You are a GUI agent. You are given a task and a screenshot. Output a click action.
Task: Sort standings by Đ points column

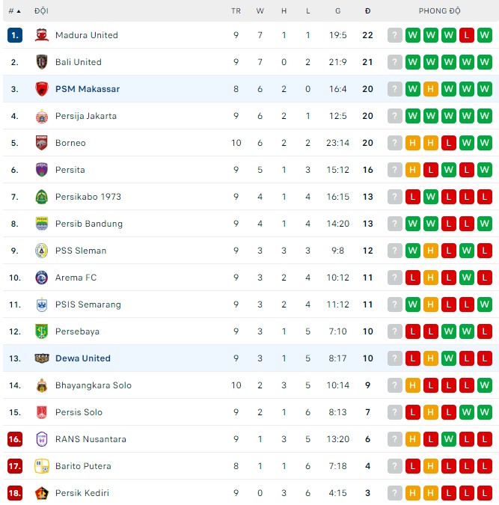click(367, 11)
